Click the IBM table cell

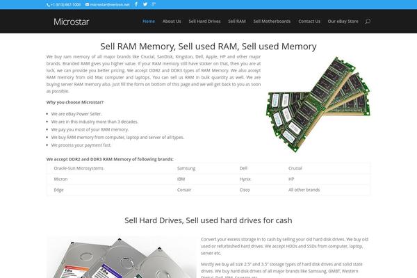181,179
